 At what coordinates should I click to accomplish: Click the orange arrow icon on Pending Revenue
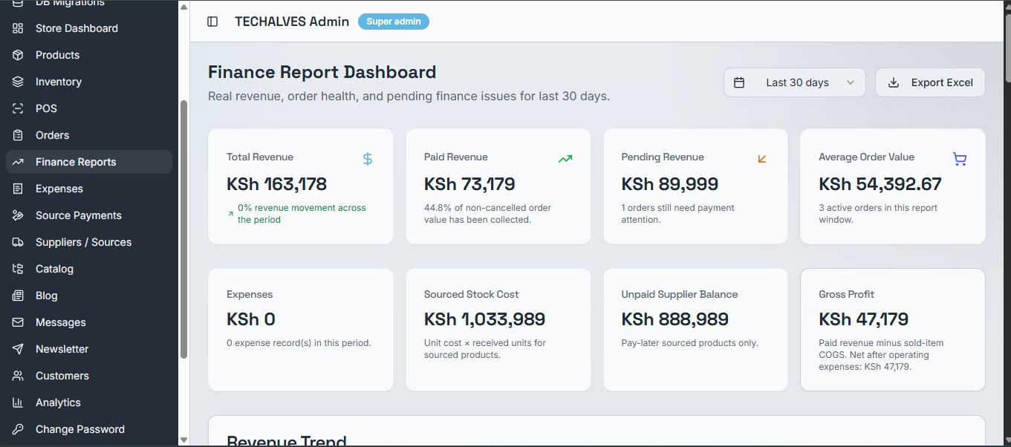(762, 158)
